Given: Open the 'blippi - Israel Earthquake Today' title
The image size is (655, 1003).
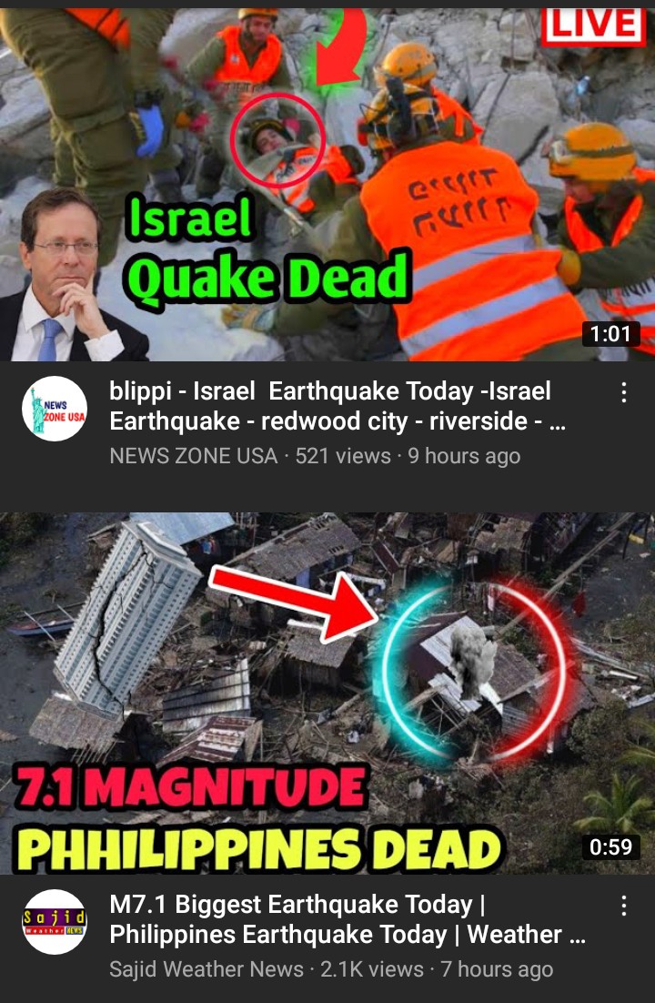Looking at the screenshot, I should pyautogui.click(x=338, y=406).
